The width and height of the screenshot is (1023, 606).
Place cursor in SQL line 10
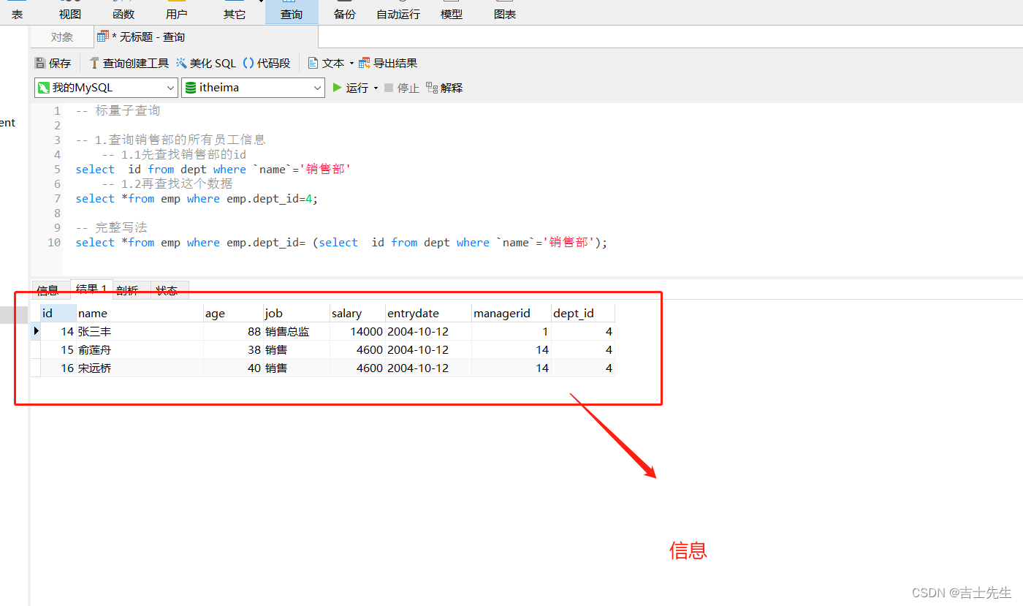[341, 242]
